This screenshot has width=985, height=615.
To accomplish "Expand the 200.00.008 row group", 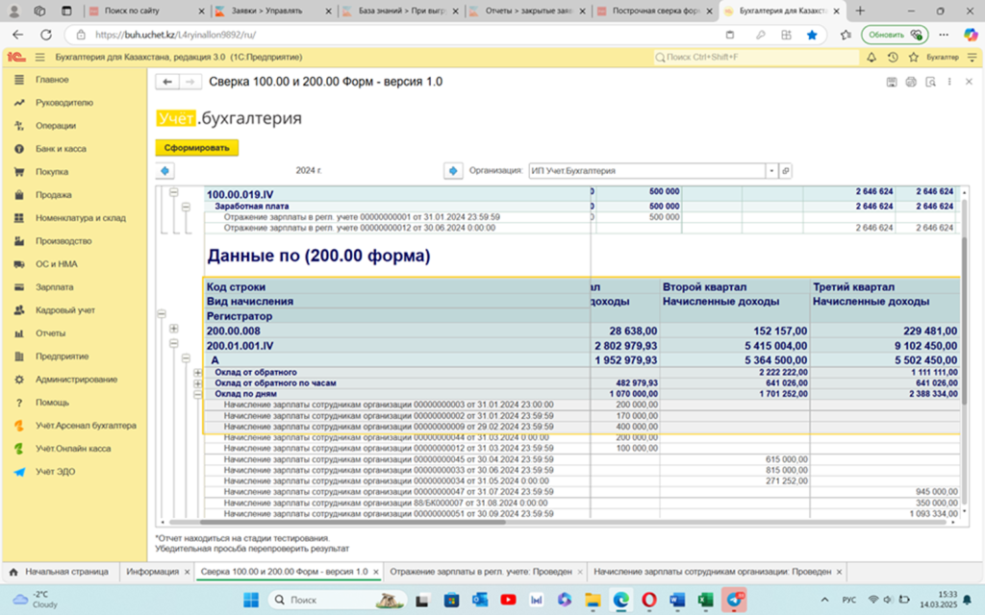I will click(x=174, y=330).
